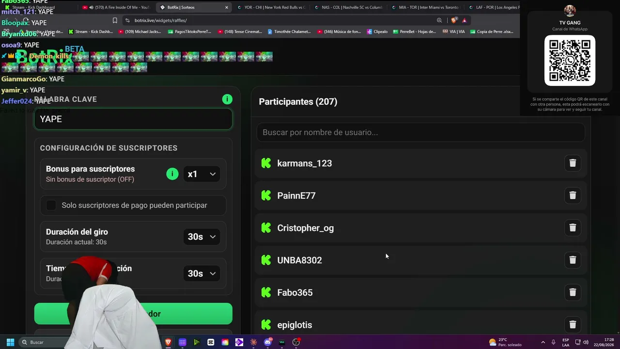The width and height of the screenshot is (620, 349).
Task: Open Tense Cinematic bookmark
Action: tap(240, 32)
